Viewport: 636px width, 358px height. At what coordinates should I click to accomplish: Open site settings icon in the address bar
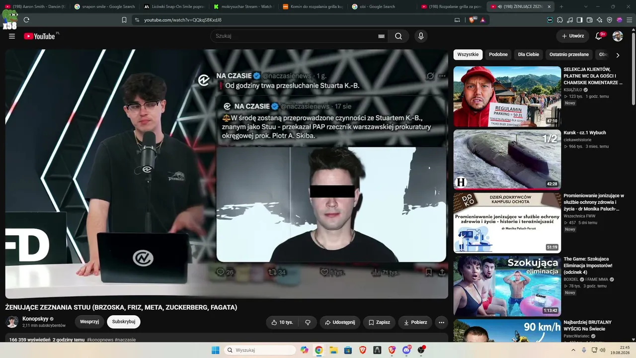[x=137, y=20]
